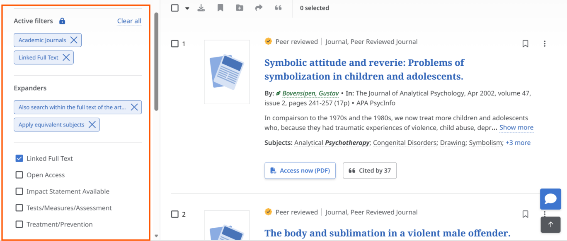This screenshot has height=241, width=567.
Task: Expand abstract with Show more
Action: [x=516, y=127]
